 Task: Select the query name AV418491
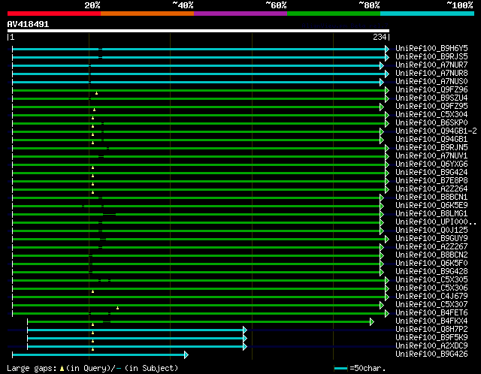coord(28,24)
